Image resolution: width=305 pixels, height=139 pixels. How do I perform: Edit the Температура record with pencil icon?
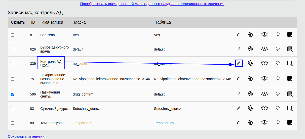click(238, 122)
